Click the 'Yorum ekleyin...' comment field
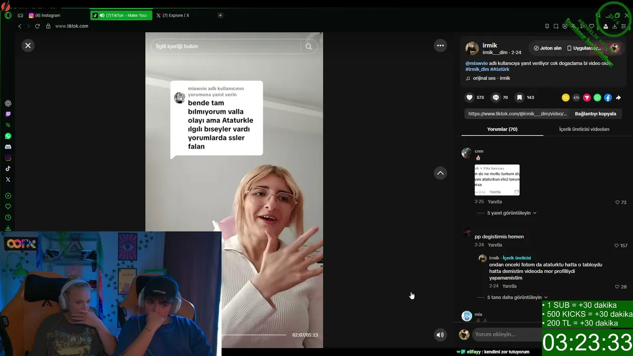The height and width of the screenshot is (356, 633). 506,335
